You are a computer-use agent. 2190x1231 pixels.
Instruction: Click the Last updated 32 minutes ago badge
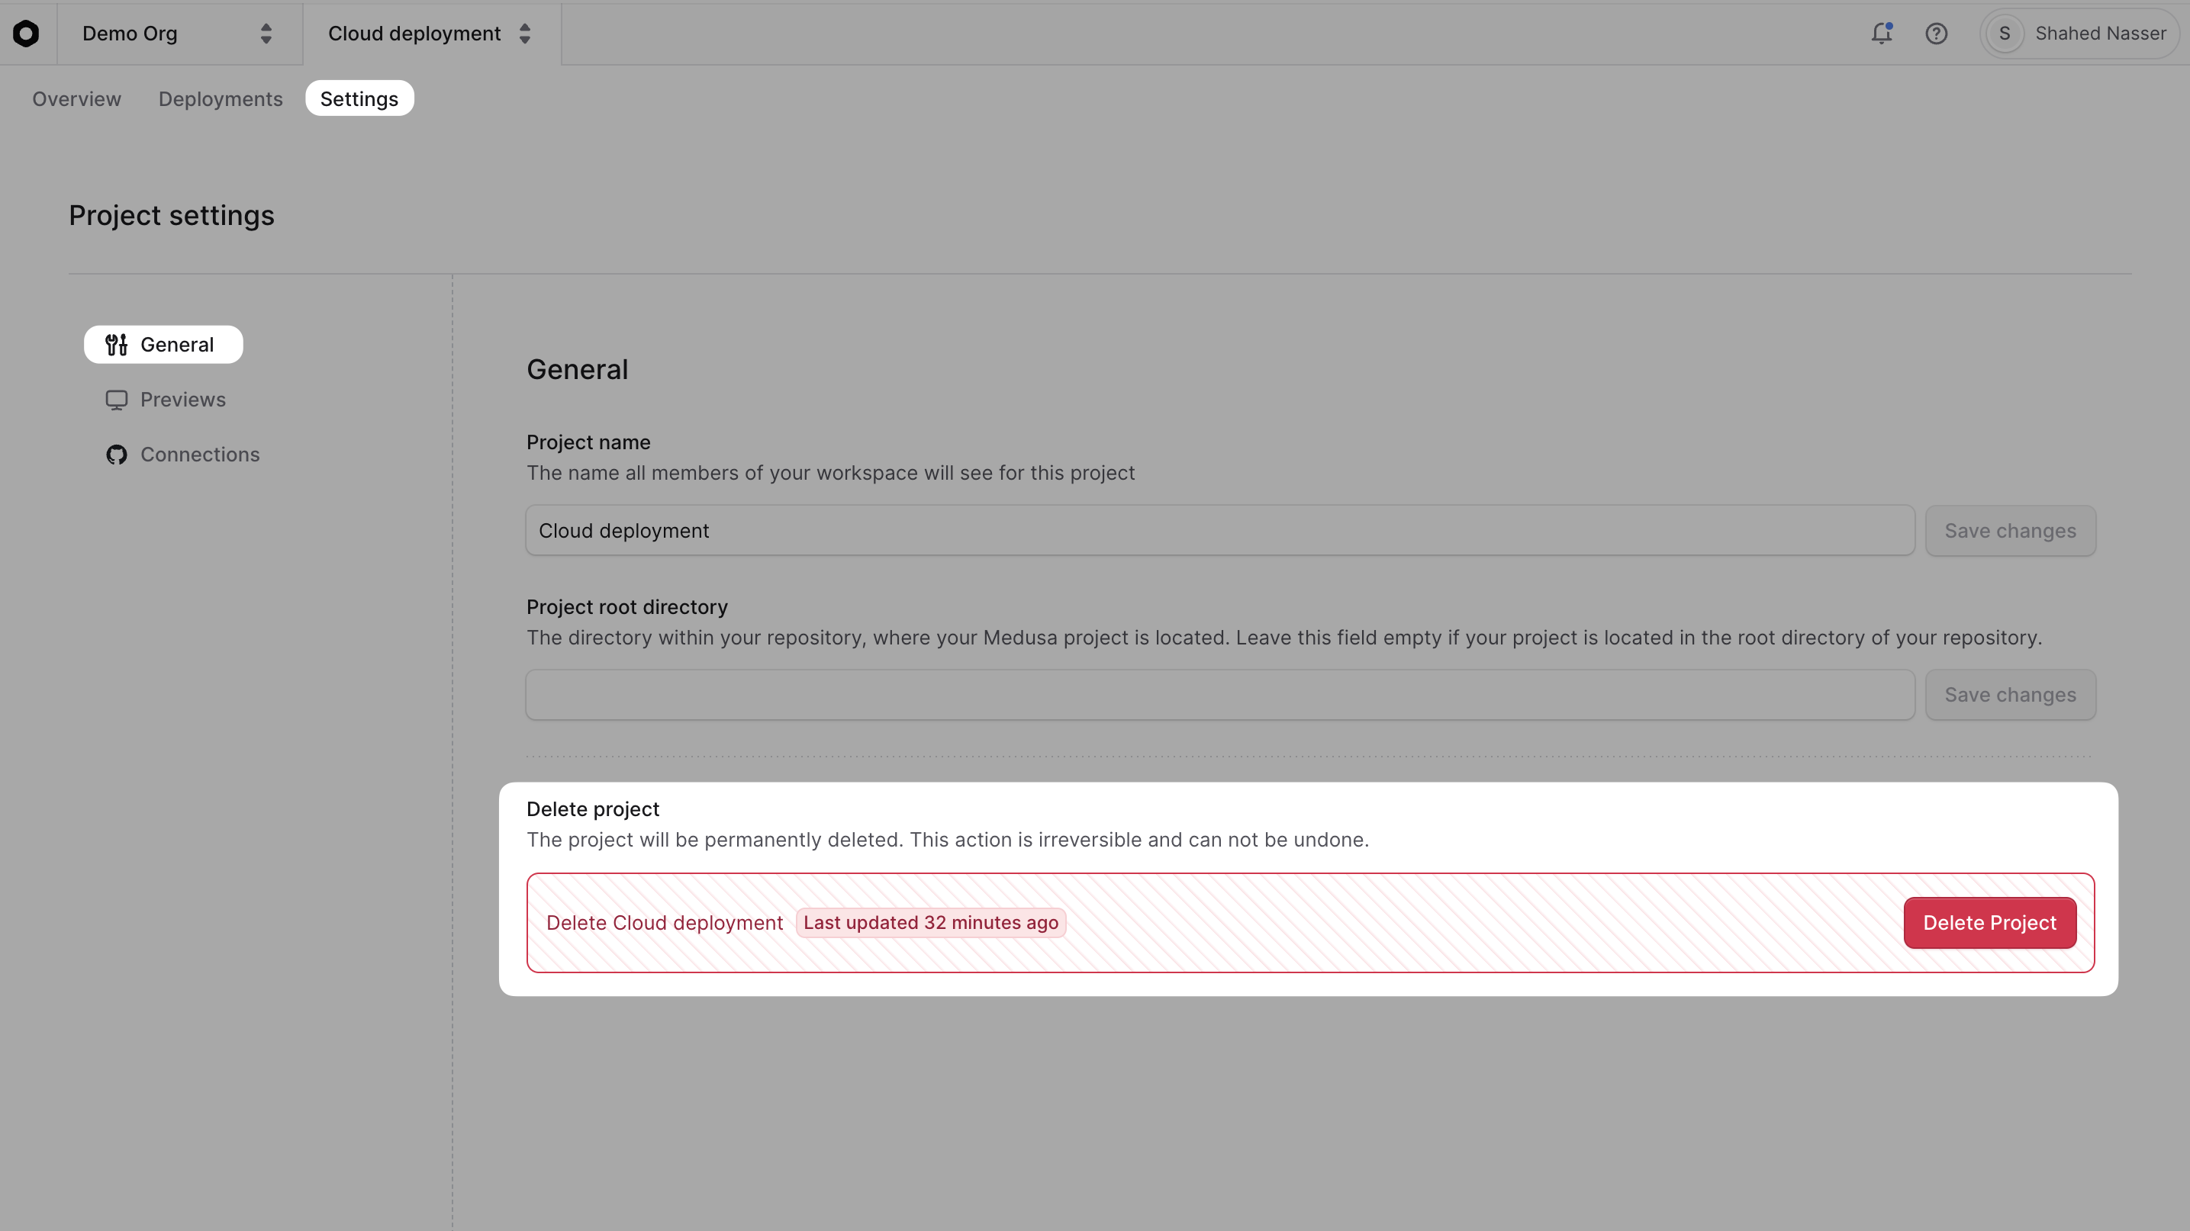click(x=931, y=923)
